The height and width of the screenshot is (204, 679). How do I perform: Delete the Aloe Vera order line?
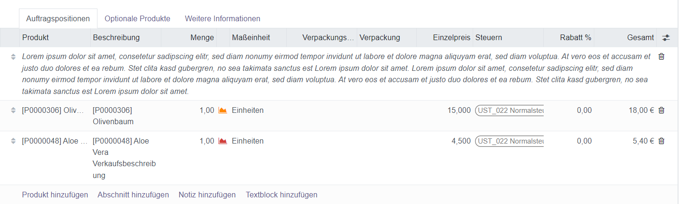click(661, 141)
